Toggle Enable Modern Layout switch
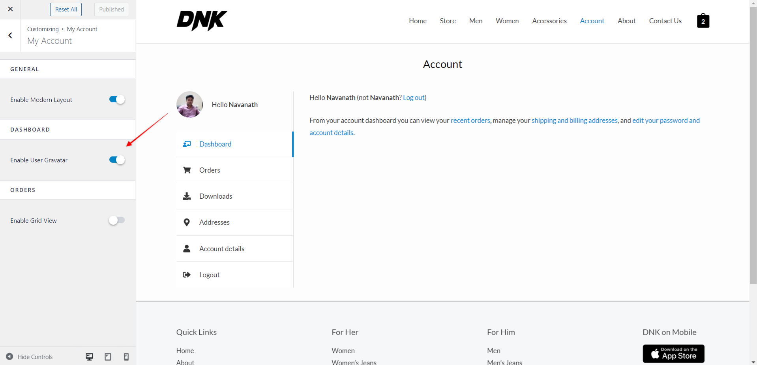This screenshot has height=365, width=757. (117, 100)
